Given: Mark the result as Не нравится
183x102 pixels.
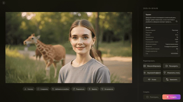Looking at the screenshot, I should pos(107,89).
